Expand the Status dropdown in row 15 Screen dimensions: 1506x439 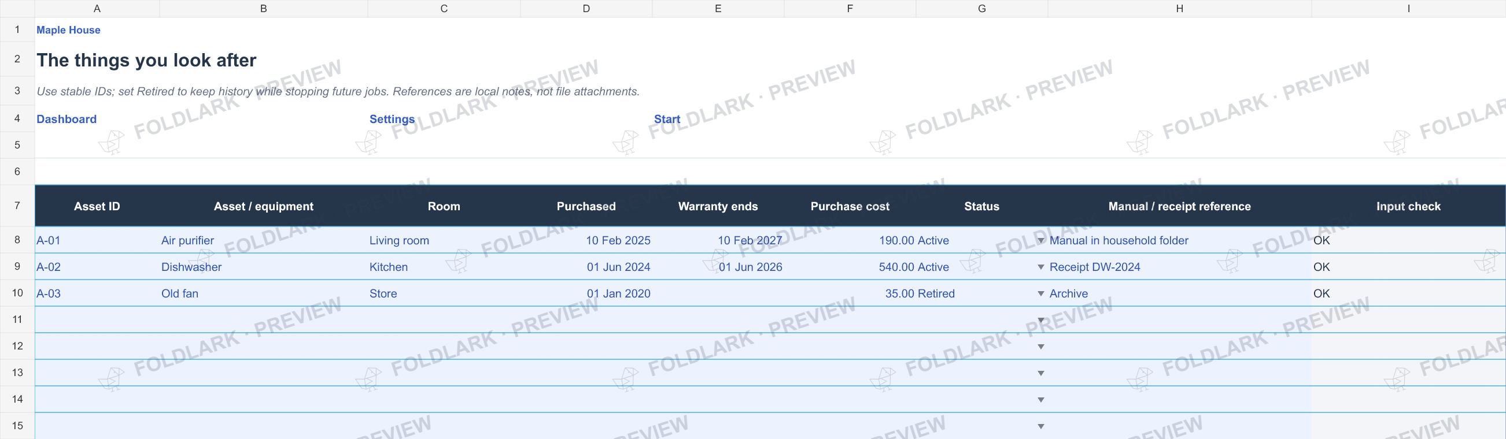1040,426
